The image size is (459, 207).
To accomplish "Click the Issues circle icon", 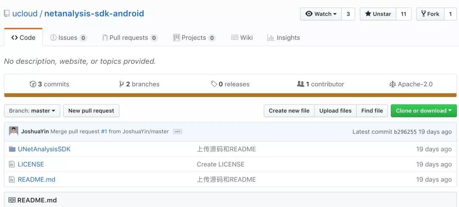I will point(53,38).
